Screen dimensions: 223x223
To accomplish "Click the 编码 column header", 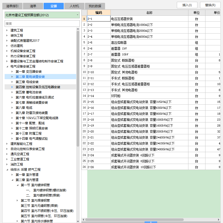I will 99,13.
